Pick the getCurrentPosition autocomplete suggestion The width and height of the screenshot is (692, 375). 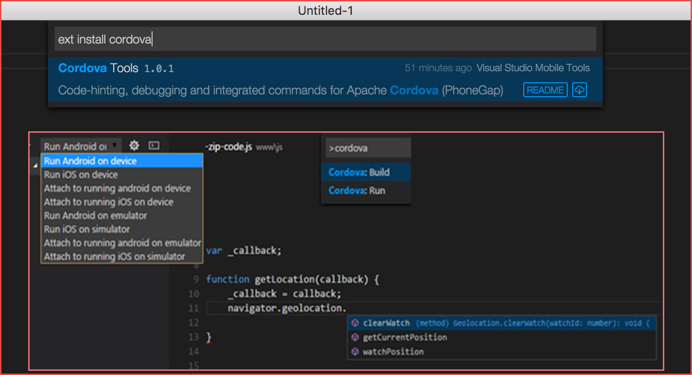502,338
